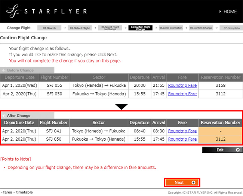
Task: Click the Before Change section label
Action: 20,70
